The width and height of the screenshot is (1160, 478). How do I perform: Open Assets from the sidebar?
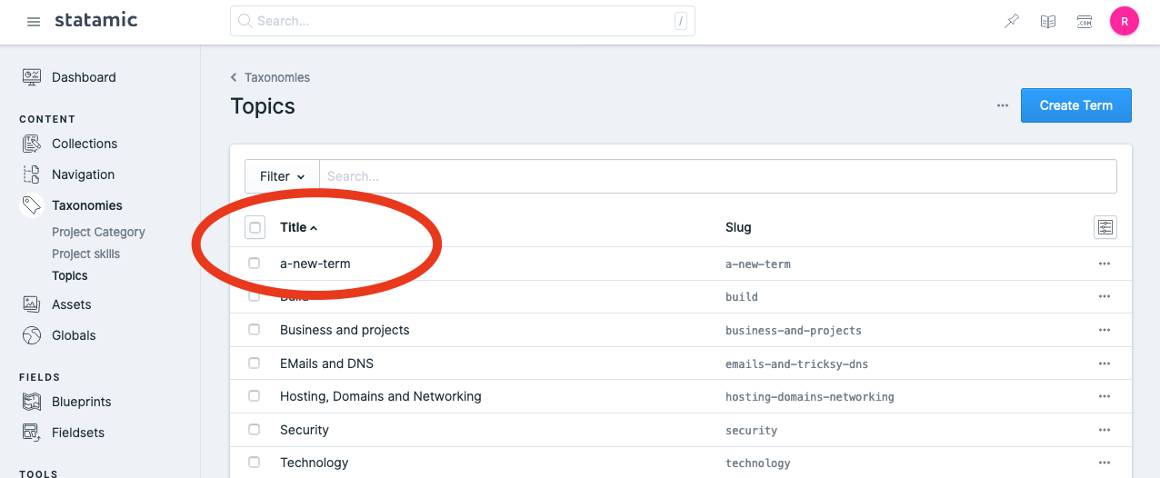click(72, 304)
